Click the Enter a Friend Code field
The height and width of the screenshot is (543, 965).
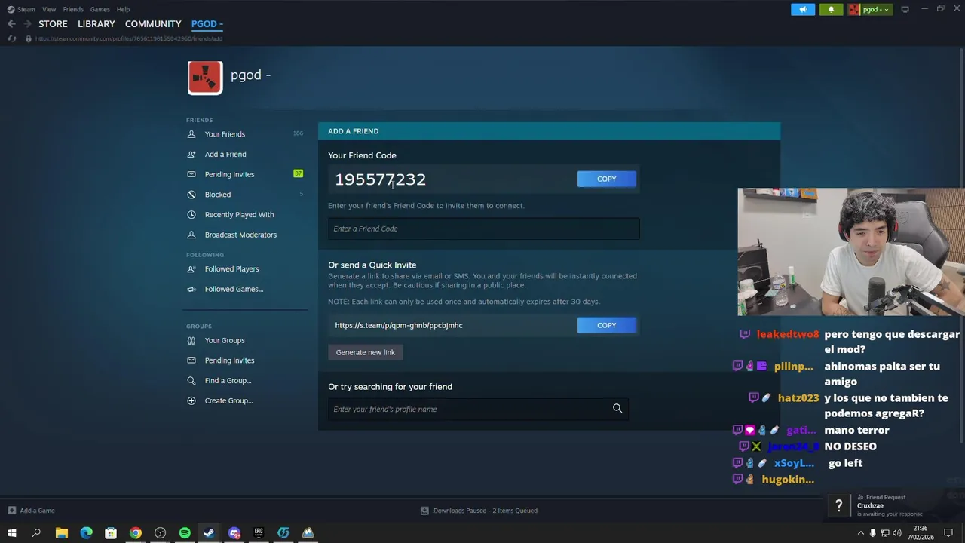click(483, 229)
